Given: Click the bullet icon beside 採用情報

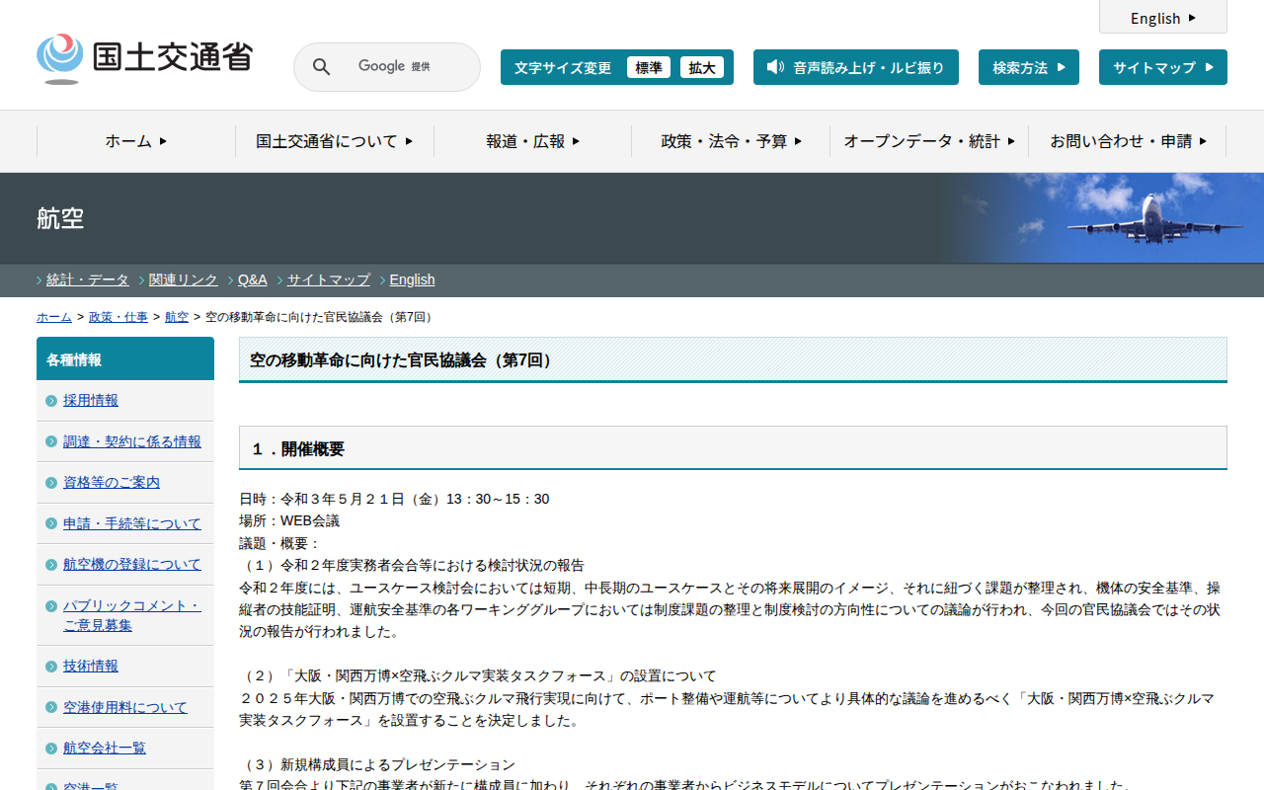Looking at the screenshot, I should pyautogui.click(x=51, y=401).
